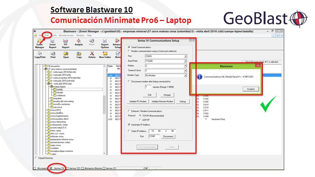Viewport: 315px width, 177px height.
Task: Open the Retries dropdown
Action: tap(185, 66)
